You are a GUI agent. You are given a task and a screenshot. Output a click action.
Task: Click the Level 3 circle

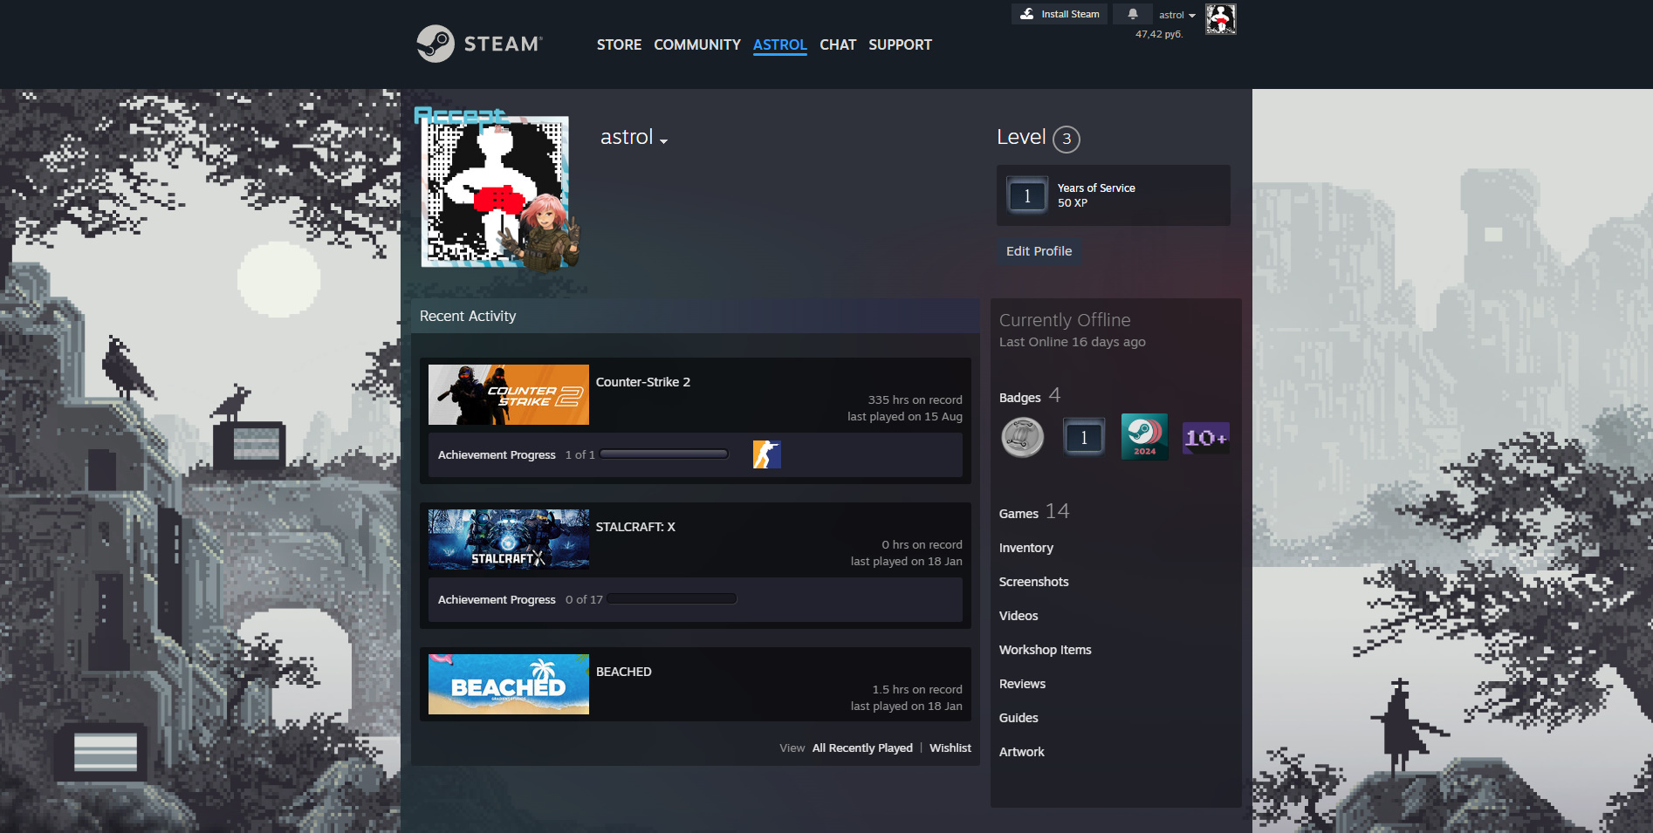click(x=1067, y=139)
